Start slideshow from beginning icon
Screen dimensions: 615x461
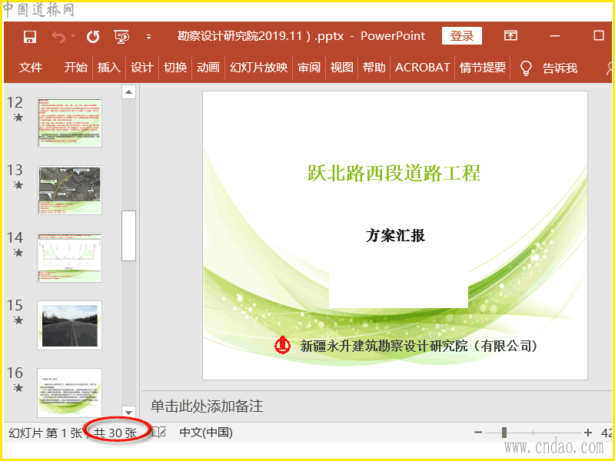[121, 36]
